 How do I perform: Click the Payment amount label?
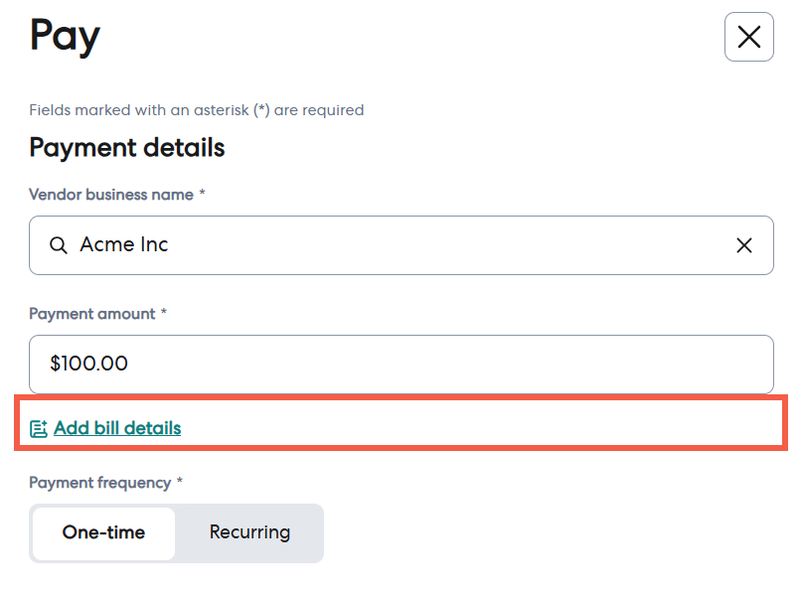point(92,314)
